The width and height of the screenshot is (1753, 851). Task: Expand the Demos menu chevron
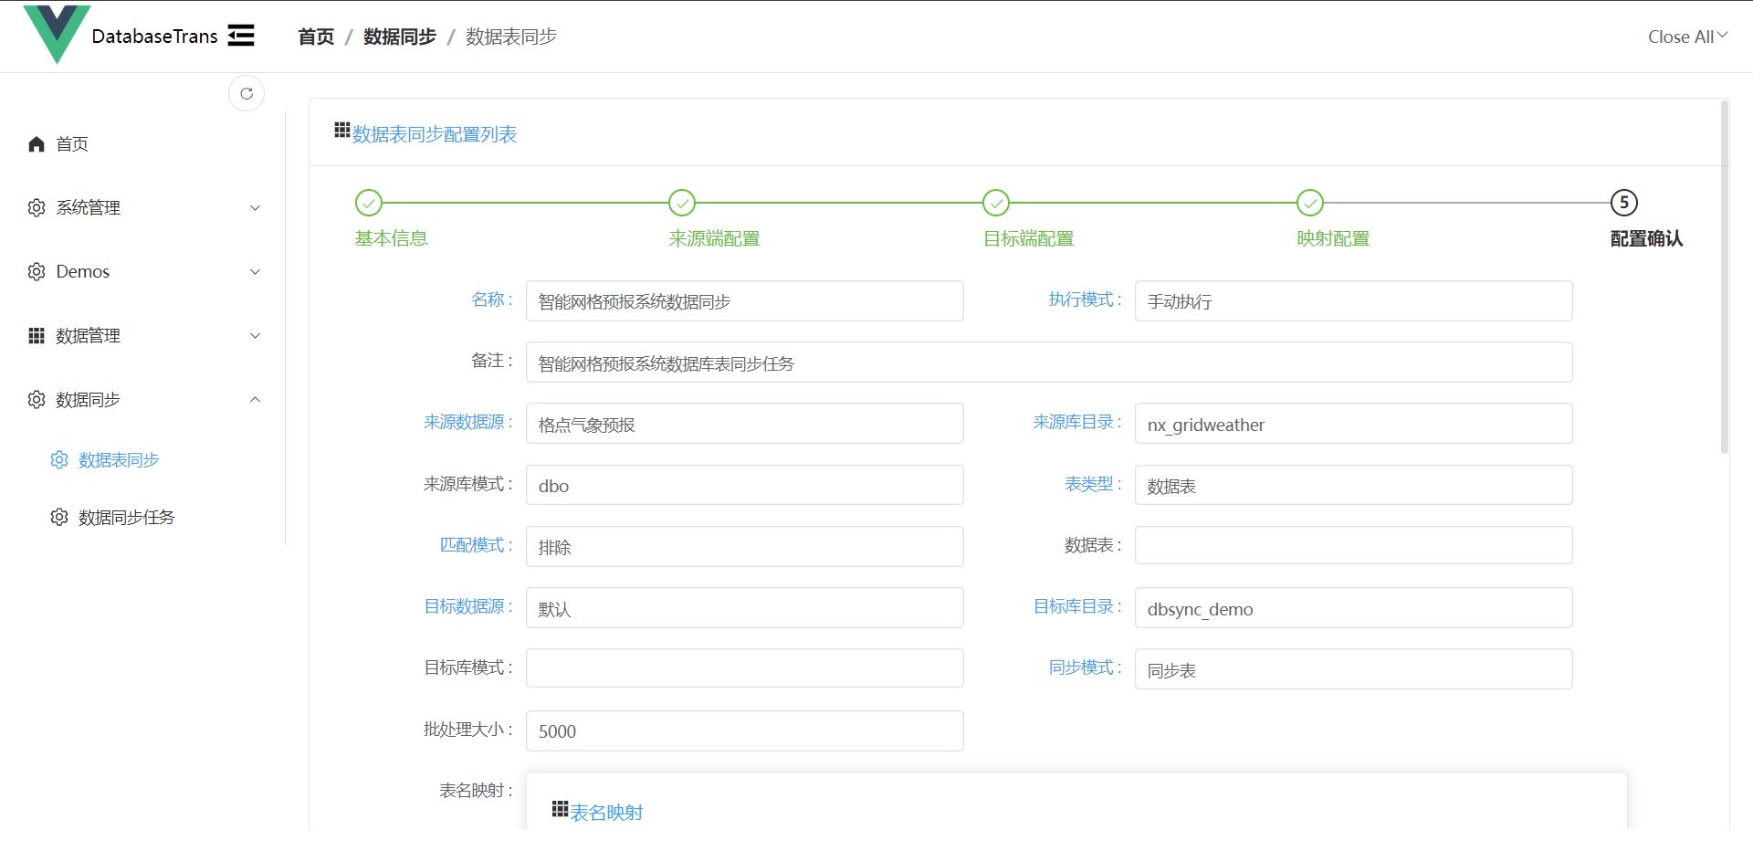[x=256, y=272]
